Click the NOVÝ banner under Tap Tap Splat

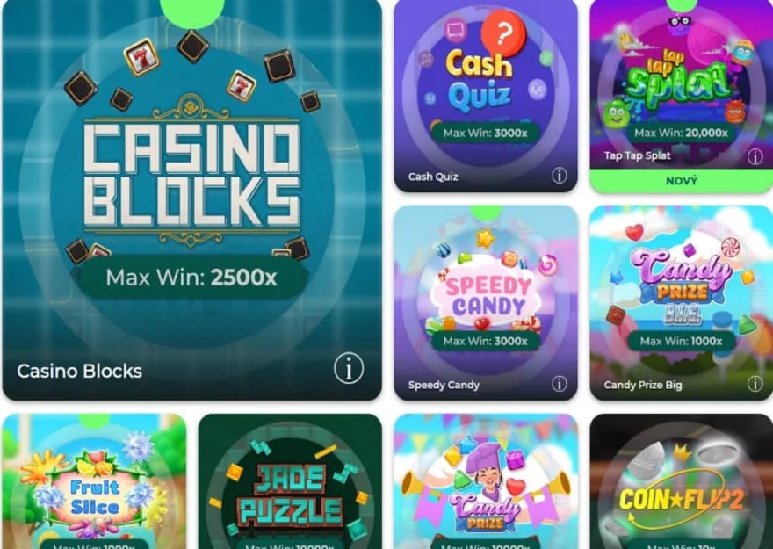(682, 181)
